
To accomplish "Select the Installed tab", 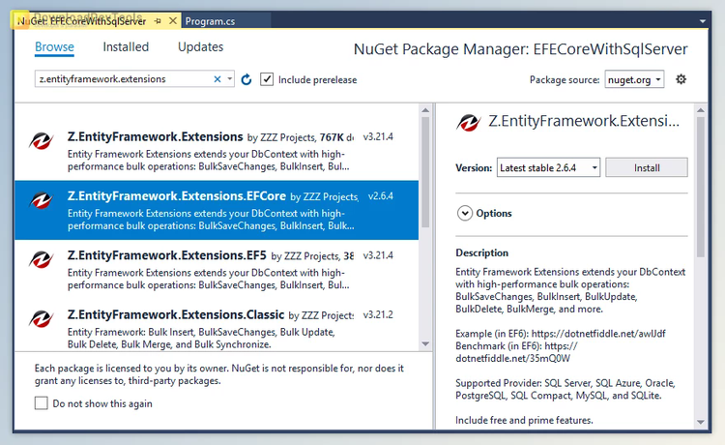I will coord(126,47).
